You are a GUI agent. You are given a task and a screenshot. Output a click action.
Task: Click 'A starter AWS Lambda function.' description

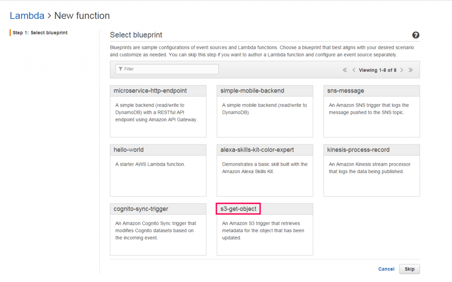150,164
